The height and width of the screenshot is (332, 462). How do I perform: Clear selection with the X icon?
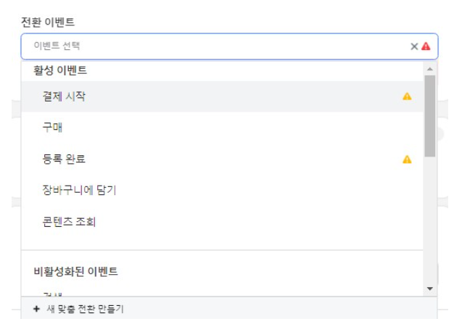pos(414,46)
